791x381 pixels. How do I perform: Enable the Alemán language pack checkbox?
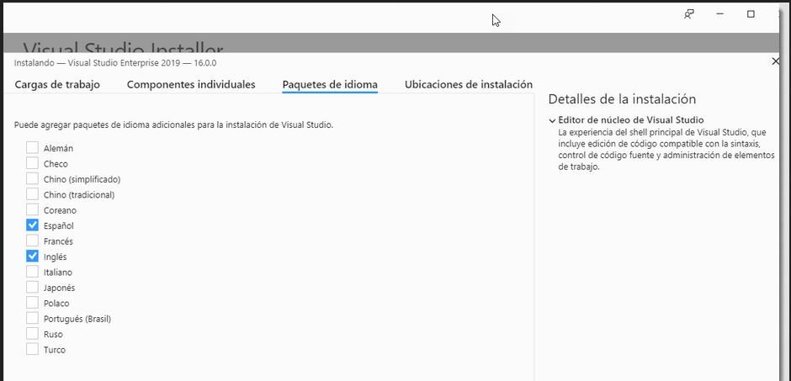pyautogui.click(x=32, y=148)
